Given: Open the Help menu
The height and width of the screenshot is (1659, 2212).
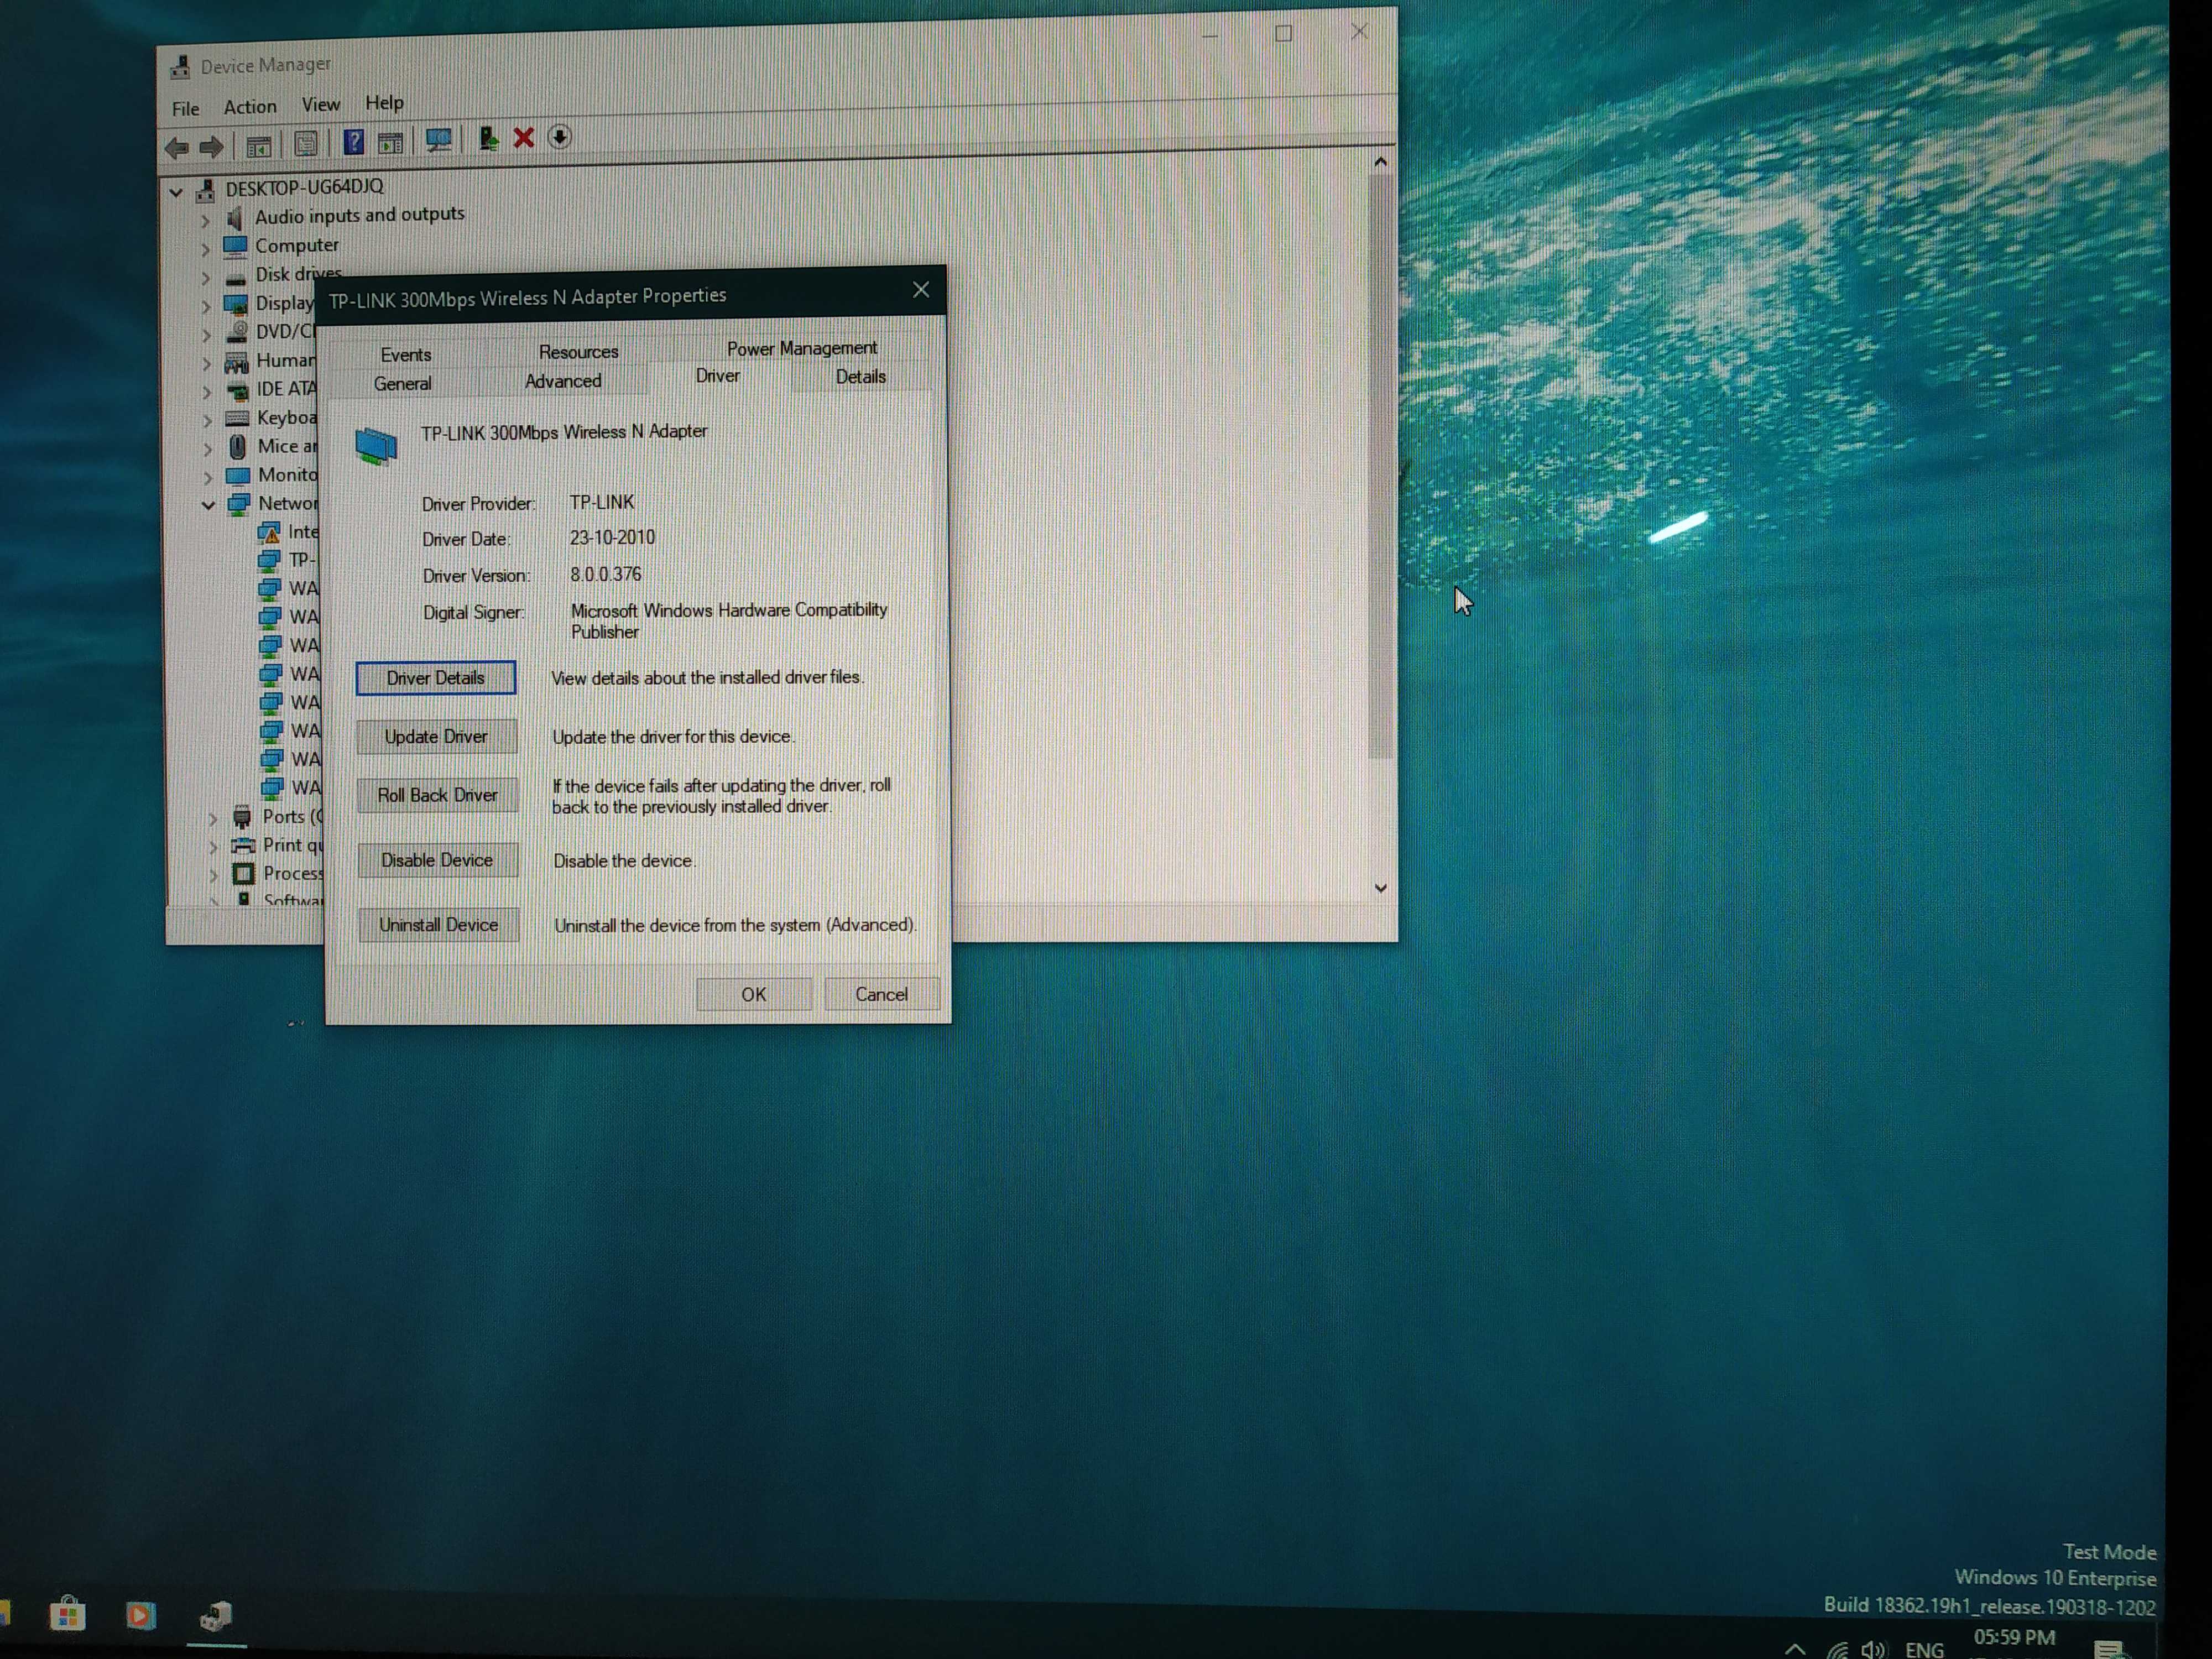Looking at the screenshot, I should [x=384, y=102].
